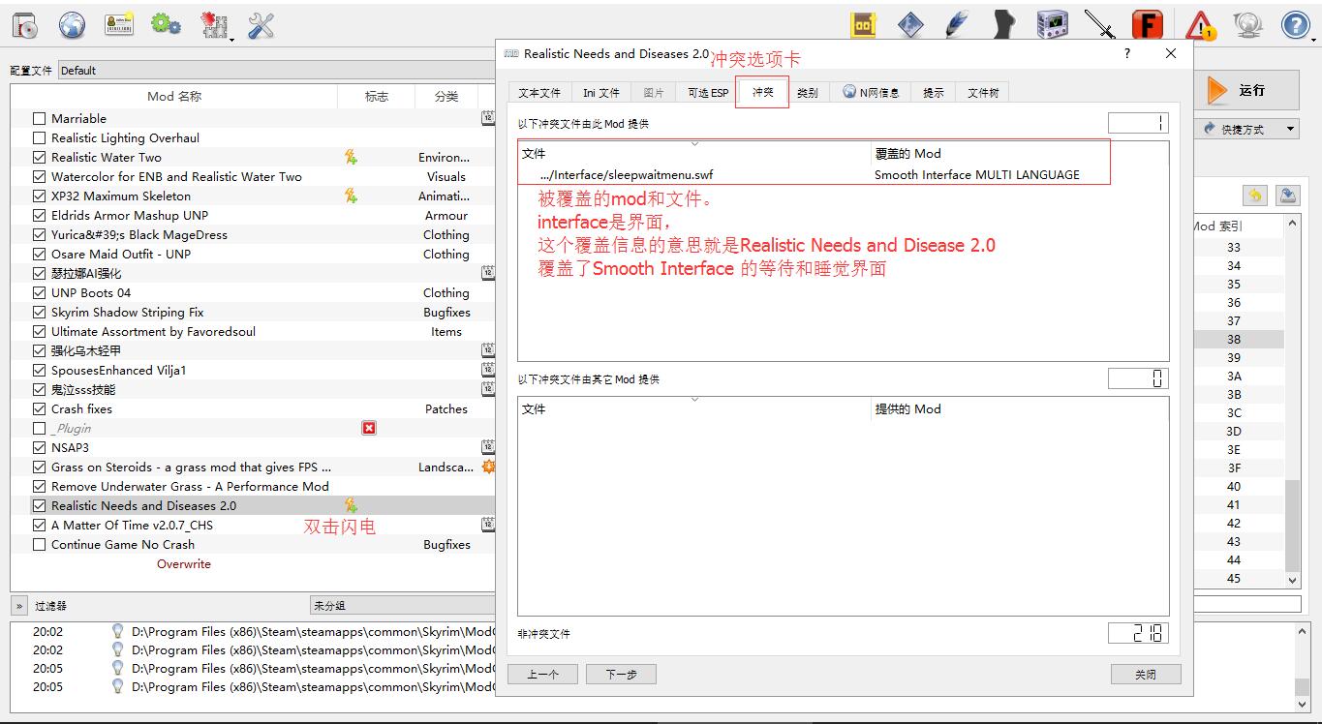Sort by the Mod 名称 column header

[x=174, y=96]
